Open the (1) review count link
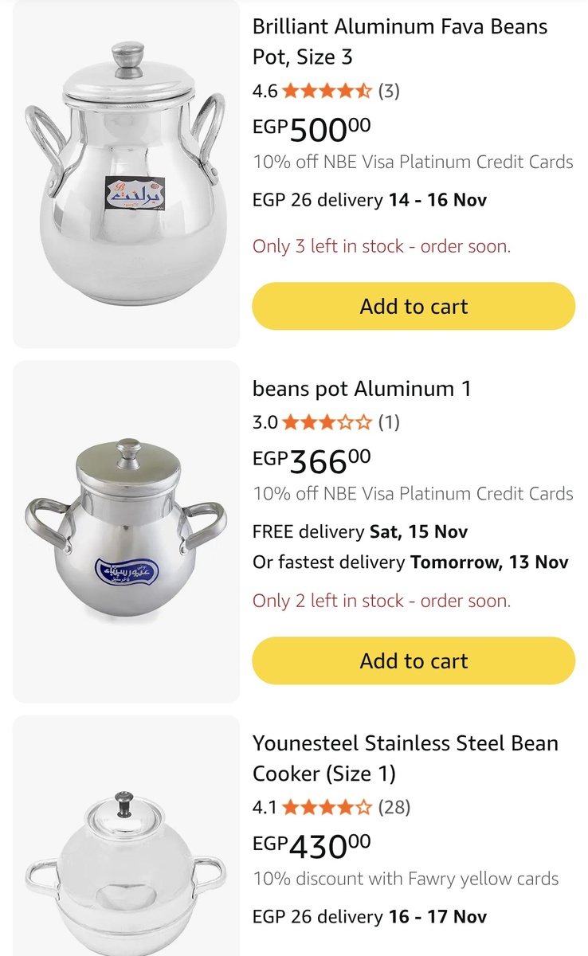Screen dimensions: 588x956 pyautogui.click(x=388, y=422)
